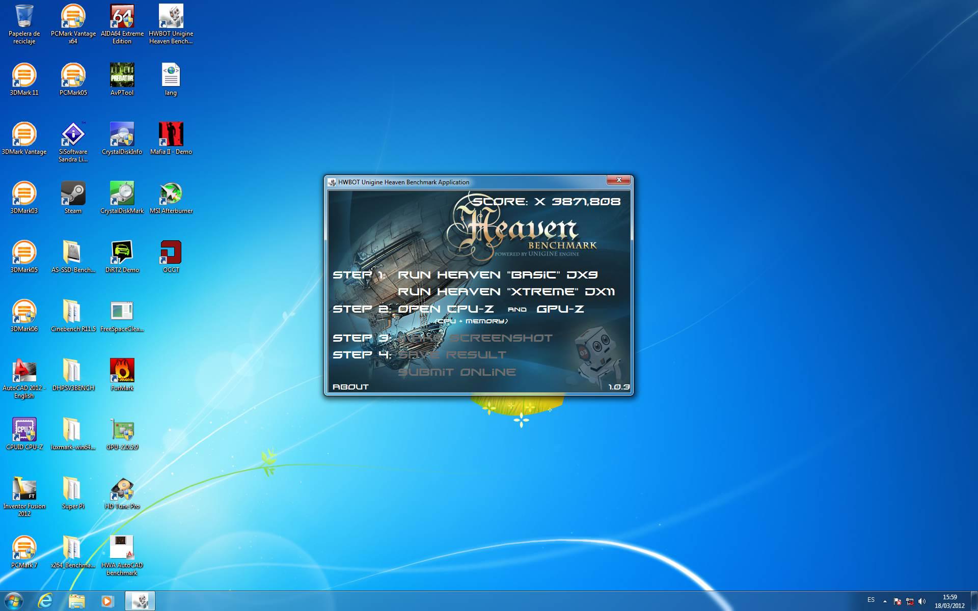Viewport: 978px width, 611px height.
Task: Select the GPU-Z.0.5.9 icon
Action: [122, 434]
